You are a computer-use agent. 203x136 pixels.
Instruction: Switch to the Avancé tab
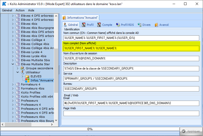click(x=162, y=25)
